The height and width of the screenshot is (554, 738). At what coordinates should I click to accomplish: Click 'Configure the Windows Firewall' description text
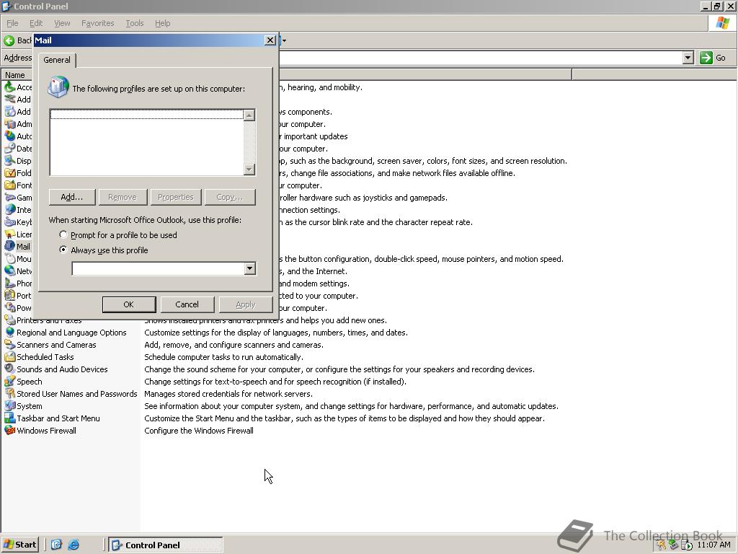click(199, 431)
